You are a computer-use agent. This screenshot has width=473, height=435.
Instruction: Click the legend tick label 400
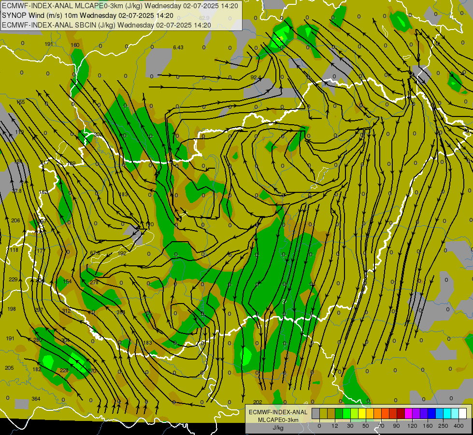coord(459,426)
